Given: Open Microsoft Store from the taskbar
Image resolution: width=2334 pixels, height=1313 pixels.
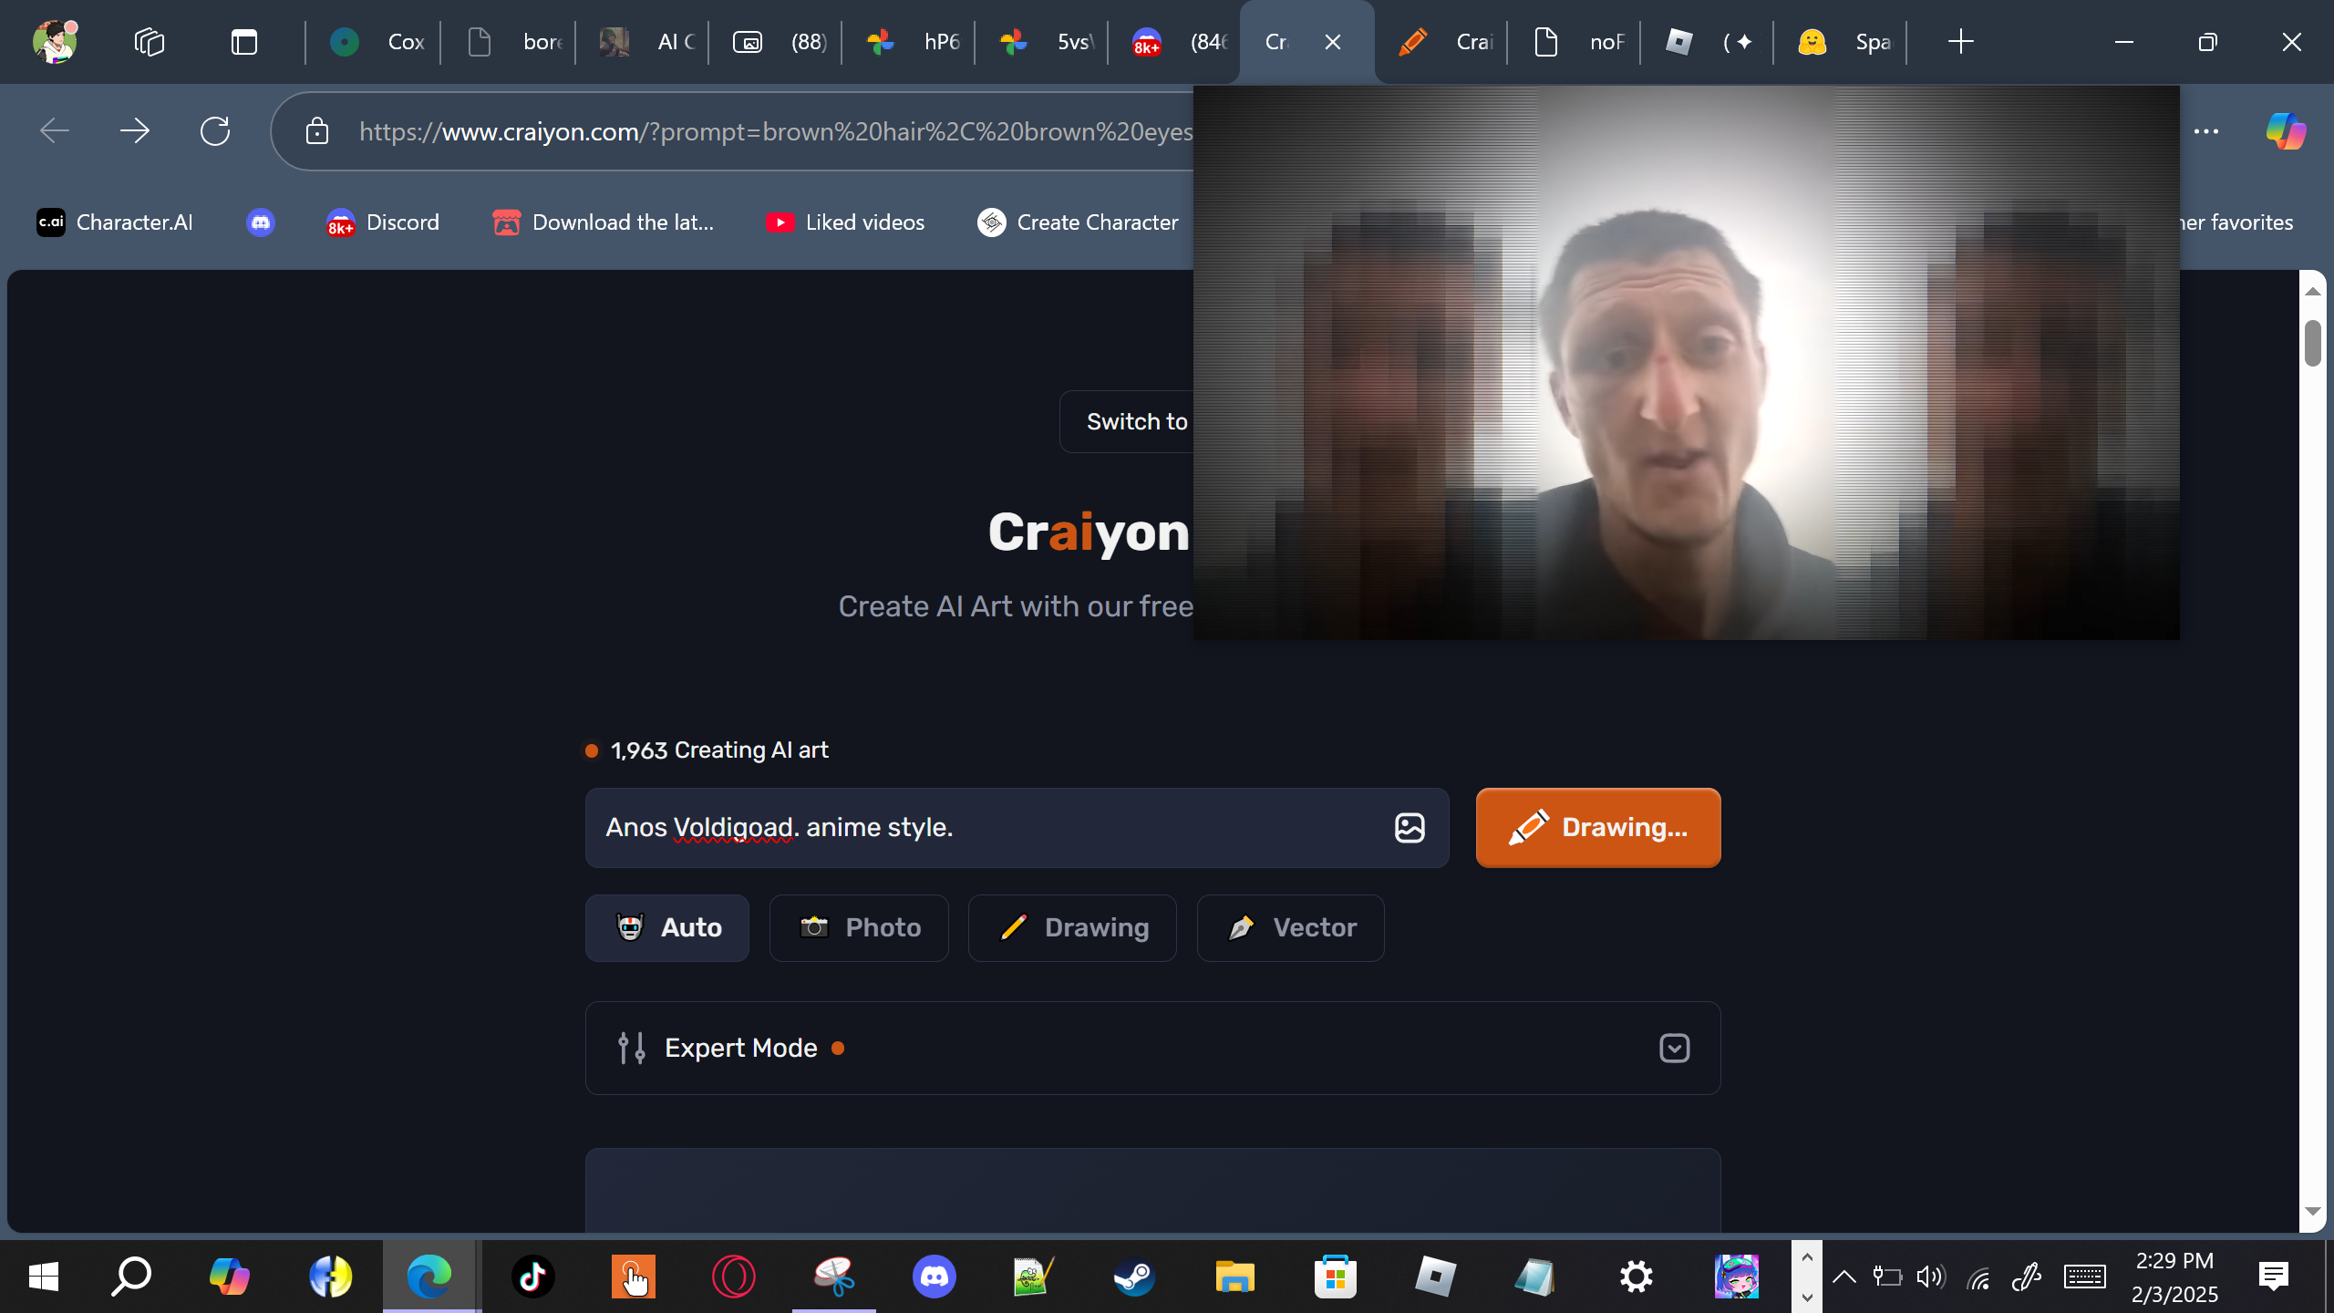Looking at the screenshot, I should 1336,1277.
